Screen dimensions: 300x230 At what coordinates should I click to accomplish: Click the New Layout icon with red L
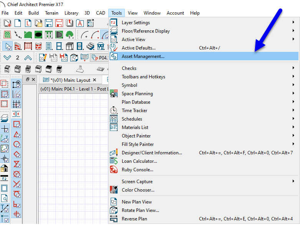tap(28, 23)
